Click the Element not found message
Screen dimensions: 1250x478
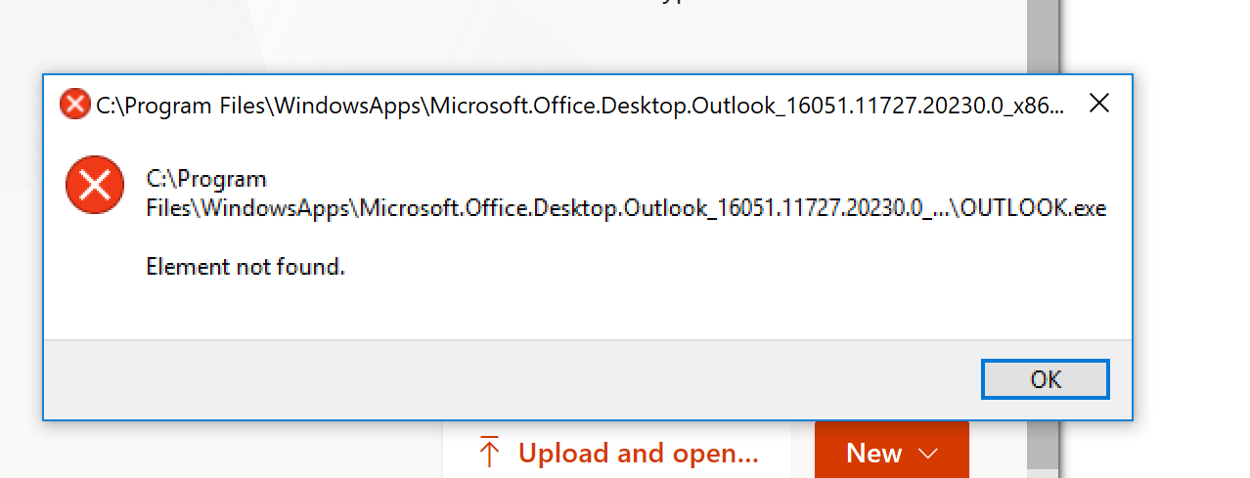[246, 266]
